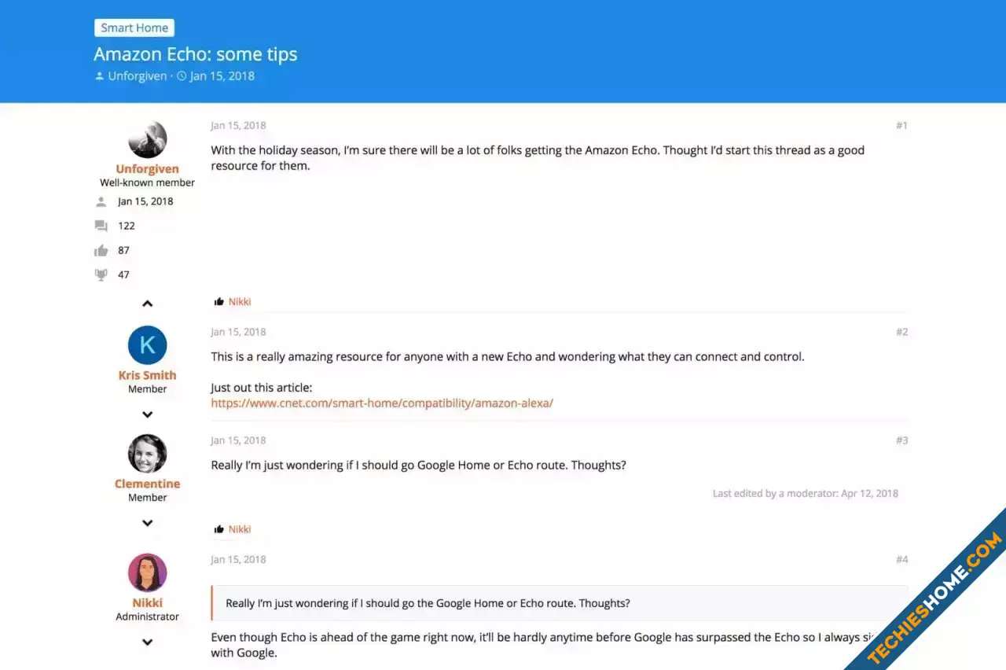Open post permalink #2
1006x670 pixels.
coord(901,332)
